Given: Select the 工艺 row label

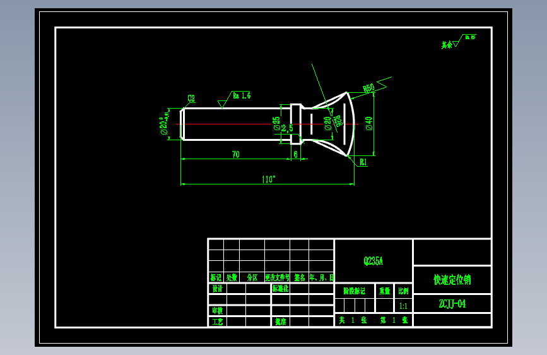Looking at the screenshot, I should 217,322.
